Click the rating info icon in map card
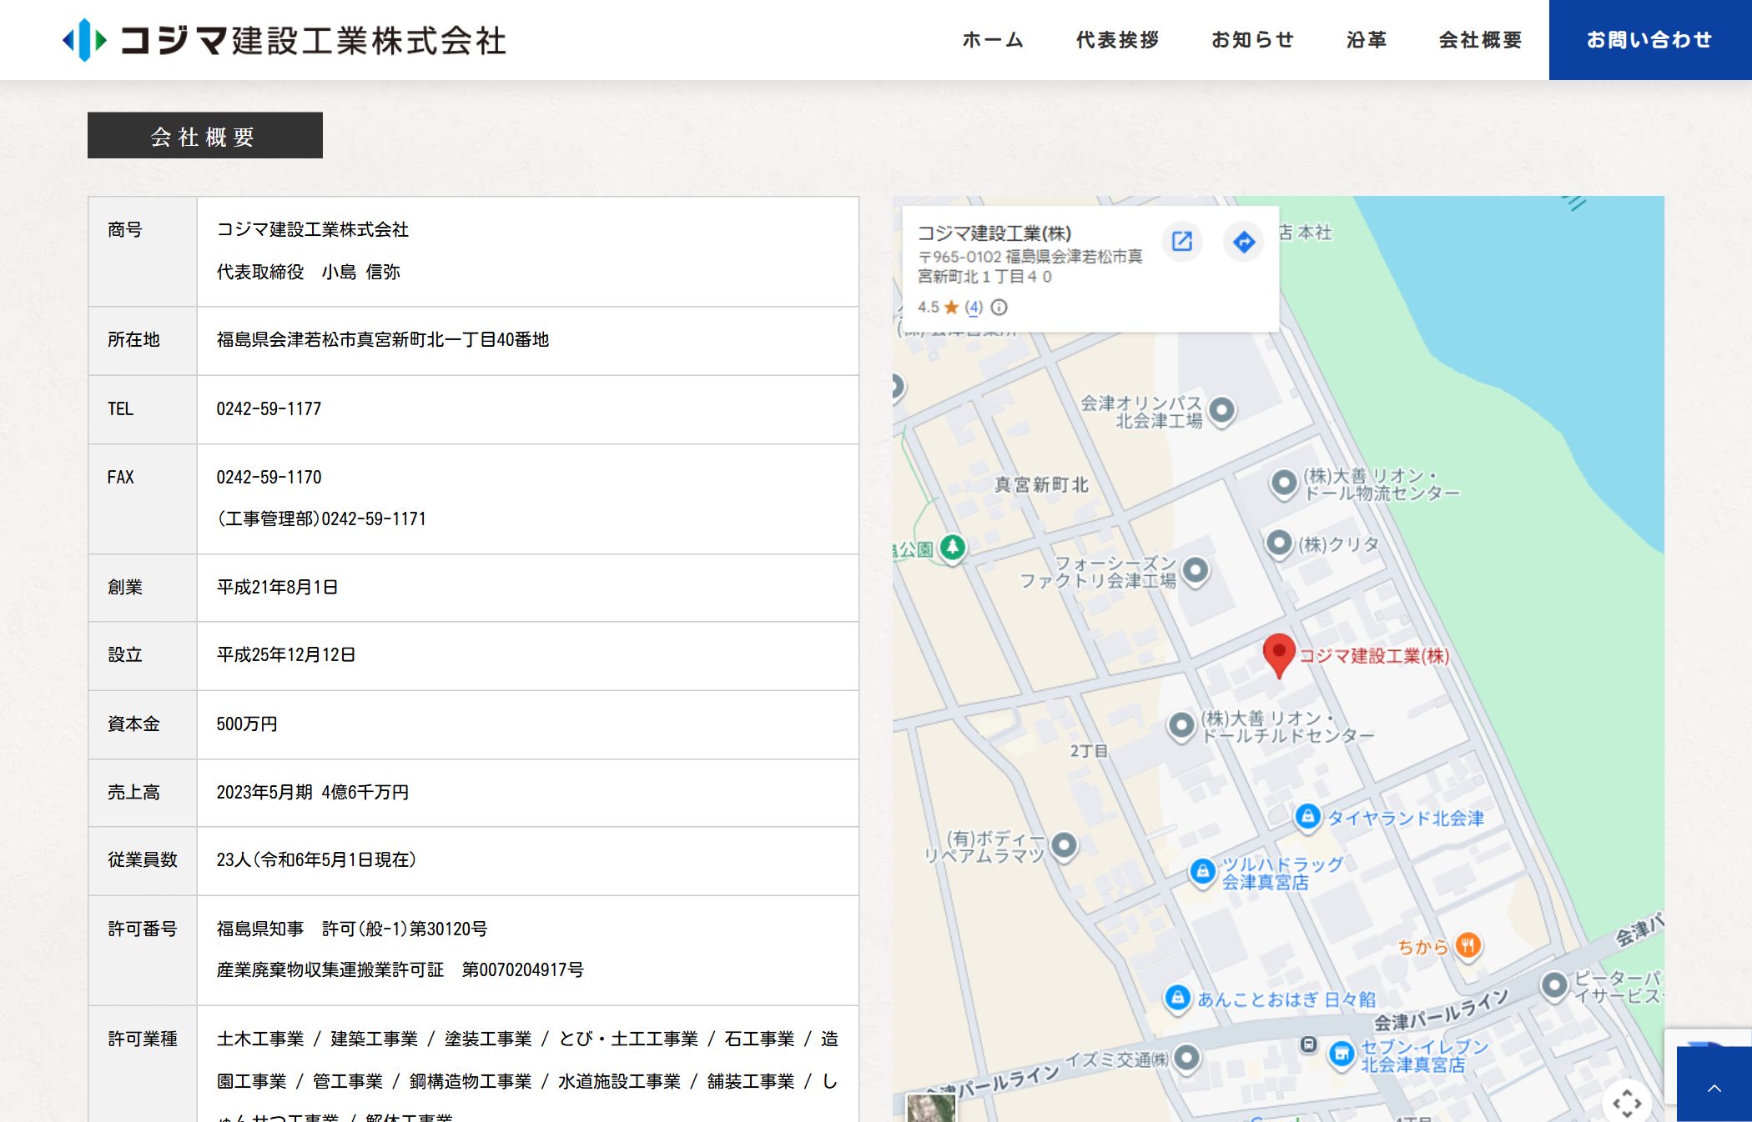Image resolution: width=1752 pixels, height=1122 pixels. pos(999,307)
